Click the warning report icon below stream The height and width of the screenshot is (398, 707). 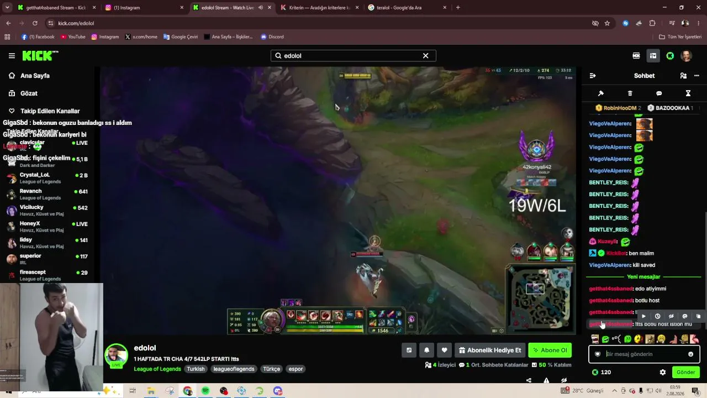pos(546,381)
